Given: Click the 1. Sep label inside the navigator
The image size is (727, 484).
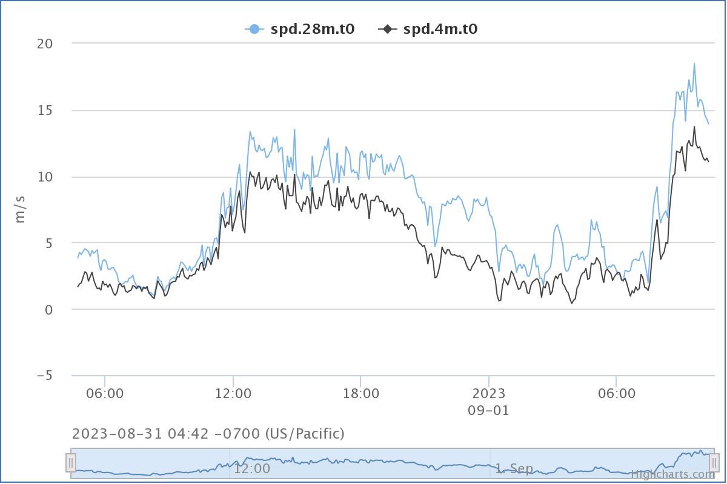Looking at the screenshot, I should (x=514, y=468).
